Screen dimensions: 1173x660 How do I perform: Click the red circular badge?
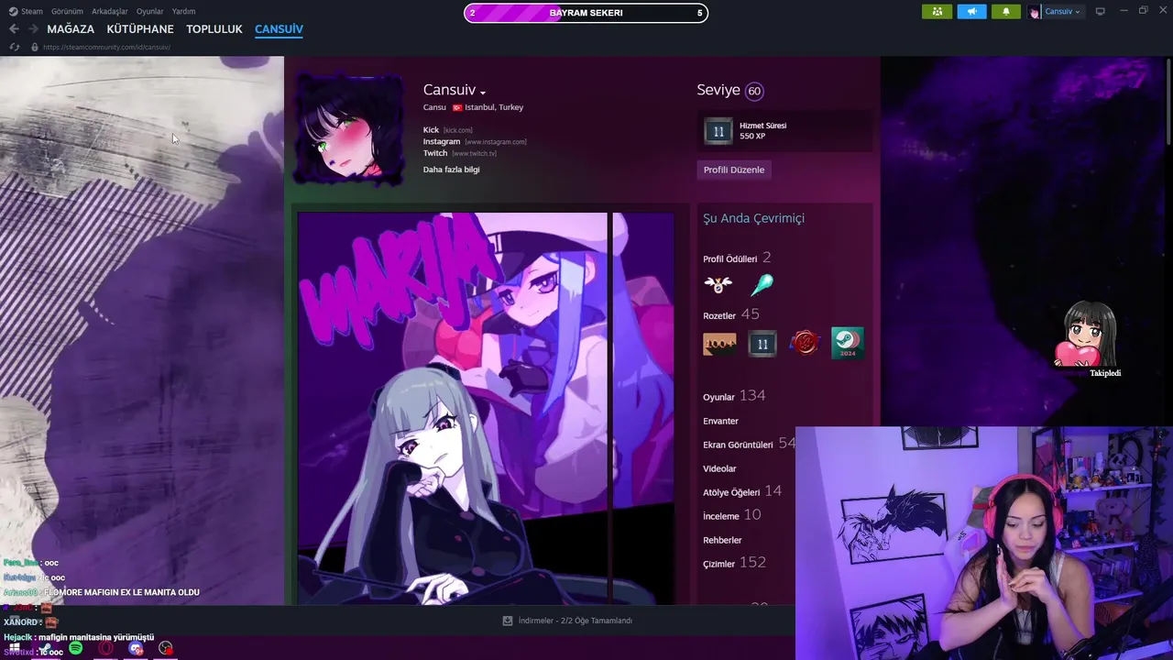(x=805, y=343)
